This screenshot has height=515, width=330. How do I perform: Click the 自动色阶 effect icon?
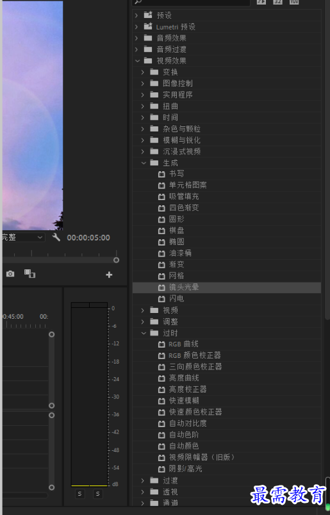click(161, 435)
